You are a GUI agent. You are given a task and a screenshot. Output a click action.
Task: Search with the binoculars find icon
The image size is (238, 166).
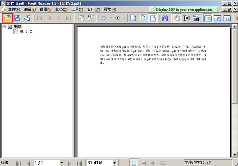coord(165,18)
